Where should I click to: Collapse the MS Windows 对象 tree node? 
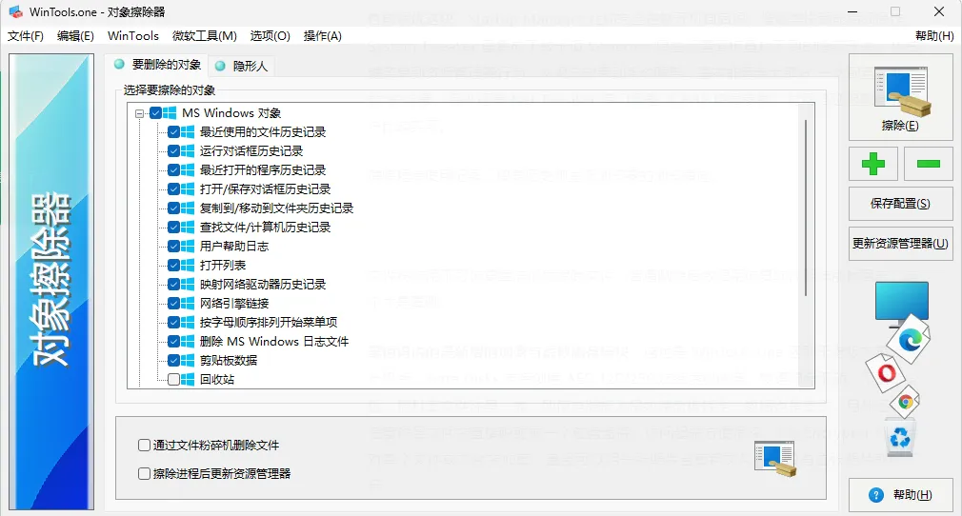click(139, 113)
